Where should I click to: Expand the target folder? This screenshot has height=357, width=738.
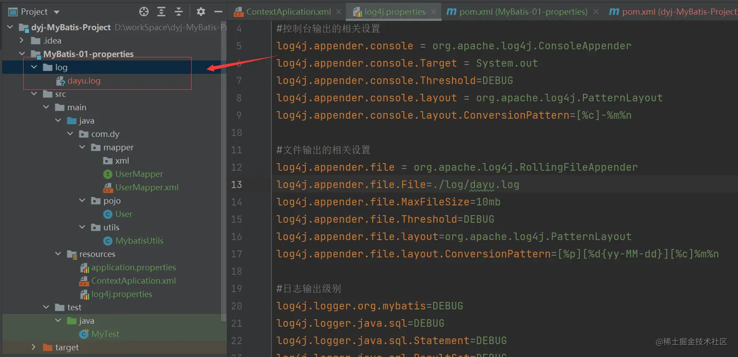pyautogui.click(x=33, y=347)
